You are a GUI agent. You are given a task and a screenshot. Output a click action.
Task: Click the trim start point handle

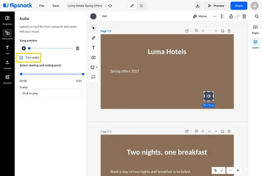(x=21, y=74)
